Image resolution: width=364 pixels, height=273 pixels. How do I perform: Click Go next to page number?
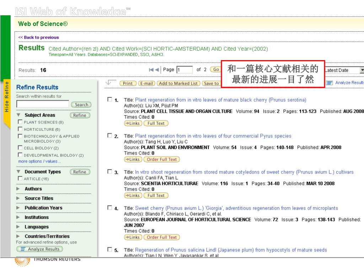(x=216, y=69)
